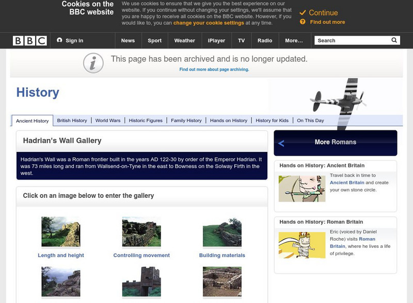Click Hands on History: Ancient Britain heading
The height and width of the screenshot is (303, 413).
(322, 165)
